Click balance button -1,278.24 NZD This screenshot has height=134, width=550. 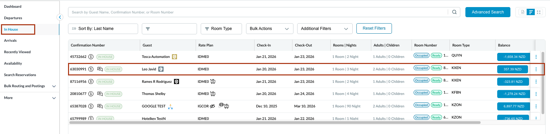coord(514,94)
